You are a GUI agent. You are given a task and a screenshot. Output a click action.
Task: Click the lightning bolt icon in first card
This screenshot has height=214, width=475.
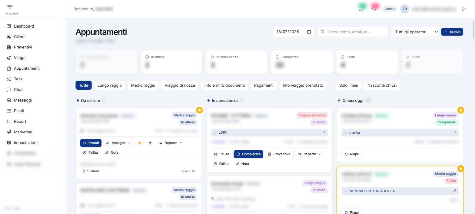point(150,143)
